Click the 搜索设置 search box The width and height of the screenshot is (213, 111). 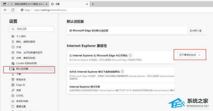(x=31, y=29)
